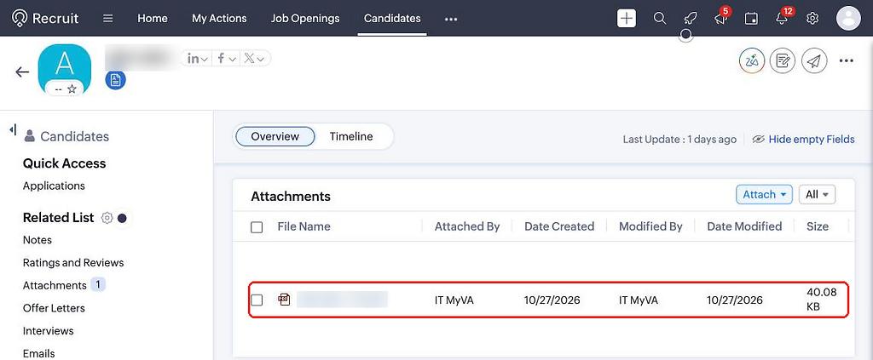Click the star rating under the avatar

click(x=72, y=89)
